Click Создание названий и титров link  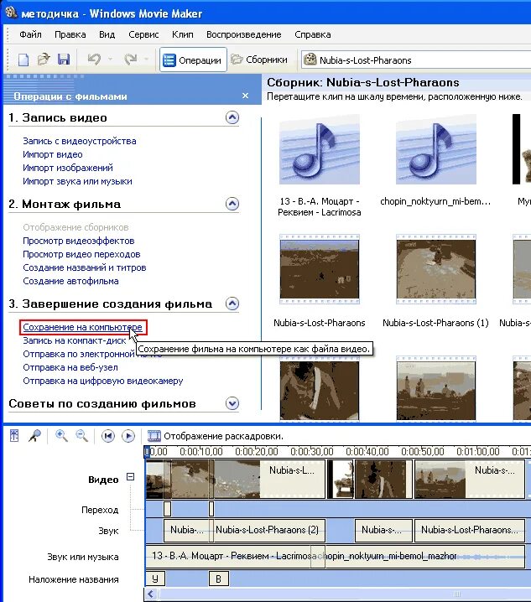(x=85, y=267)
